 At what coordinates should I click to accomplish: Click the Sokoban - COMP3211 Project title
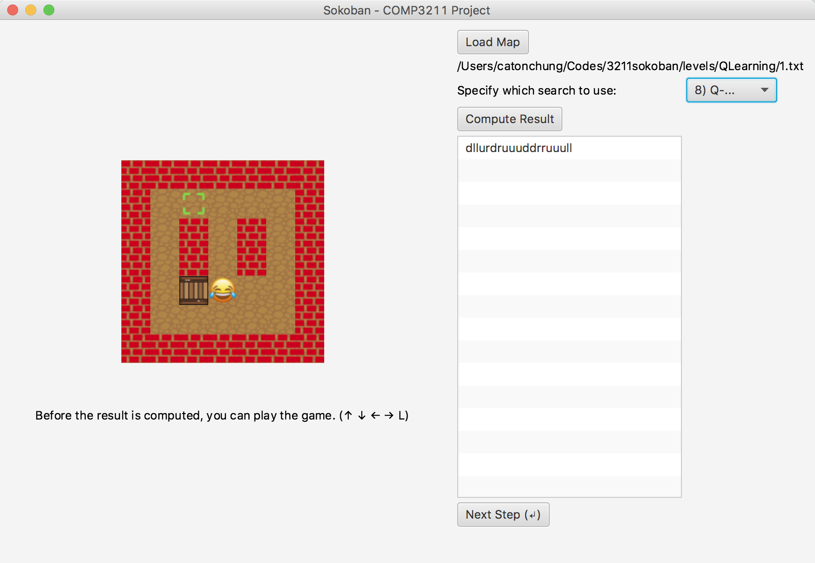[x=407, y=10]
